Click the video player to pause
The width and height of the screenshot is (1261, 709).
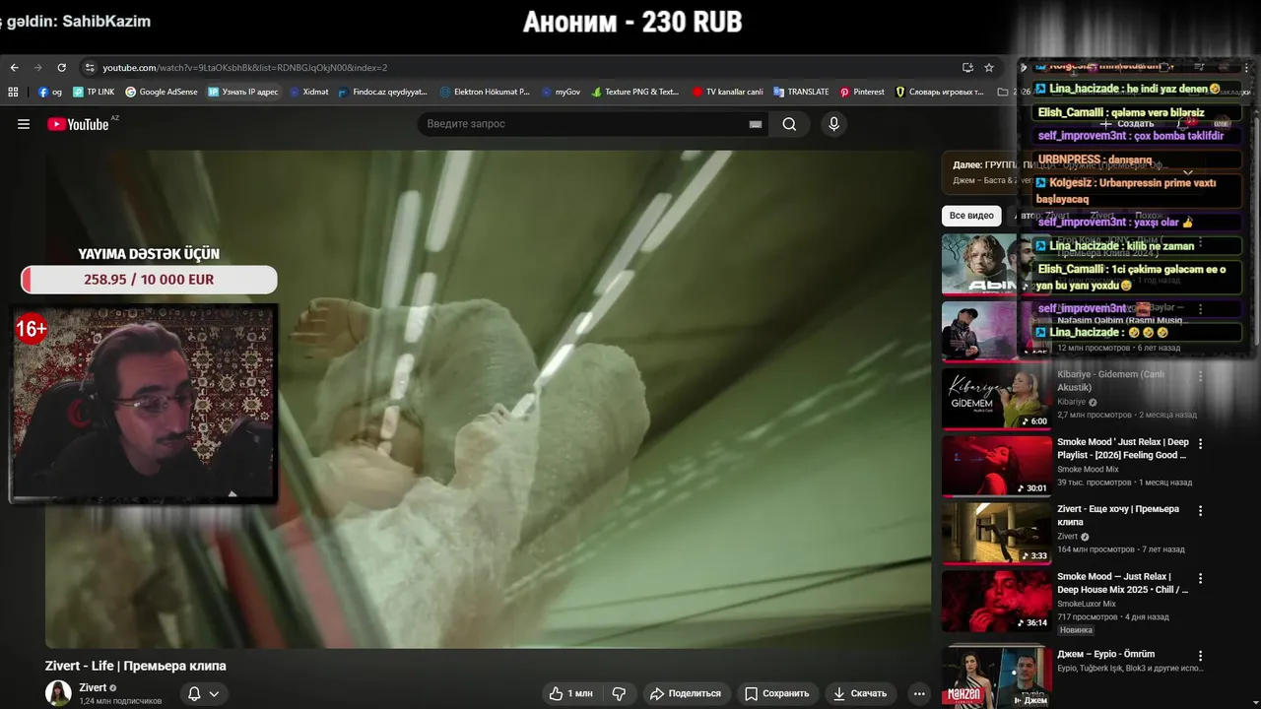pos(488,399)
